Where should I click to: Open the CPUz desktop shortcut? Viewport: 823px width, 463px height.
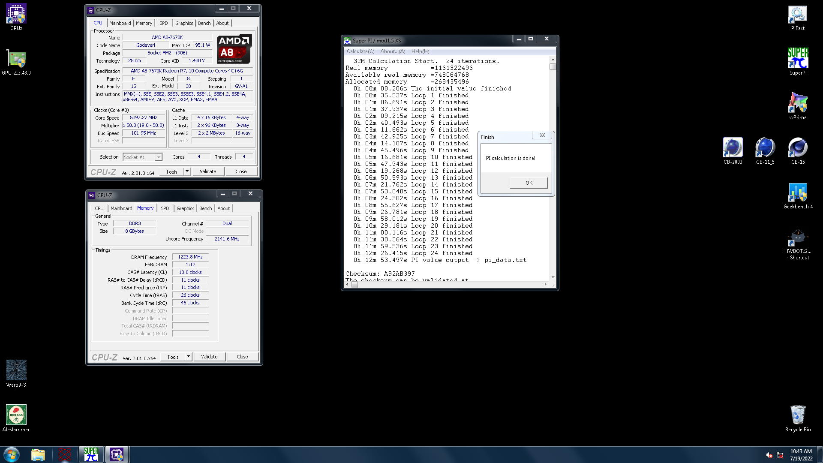(x=16, y=17)
